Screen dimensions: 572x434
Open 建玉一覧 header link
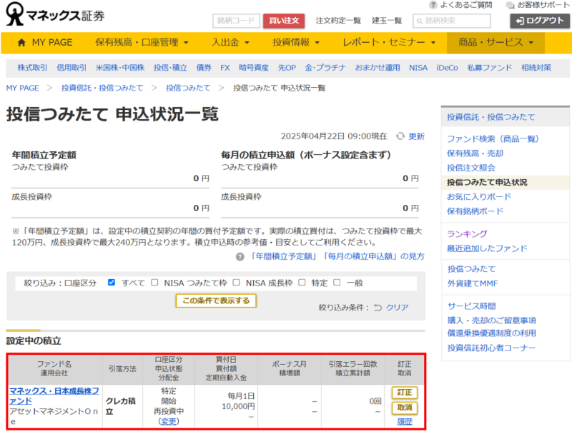tap(387, 21)
